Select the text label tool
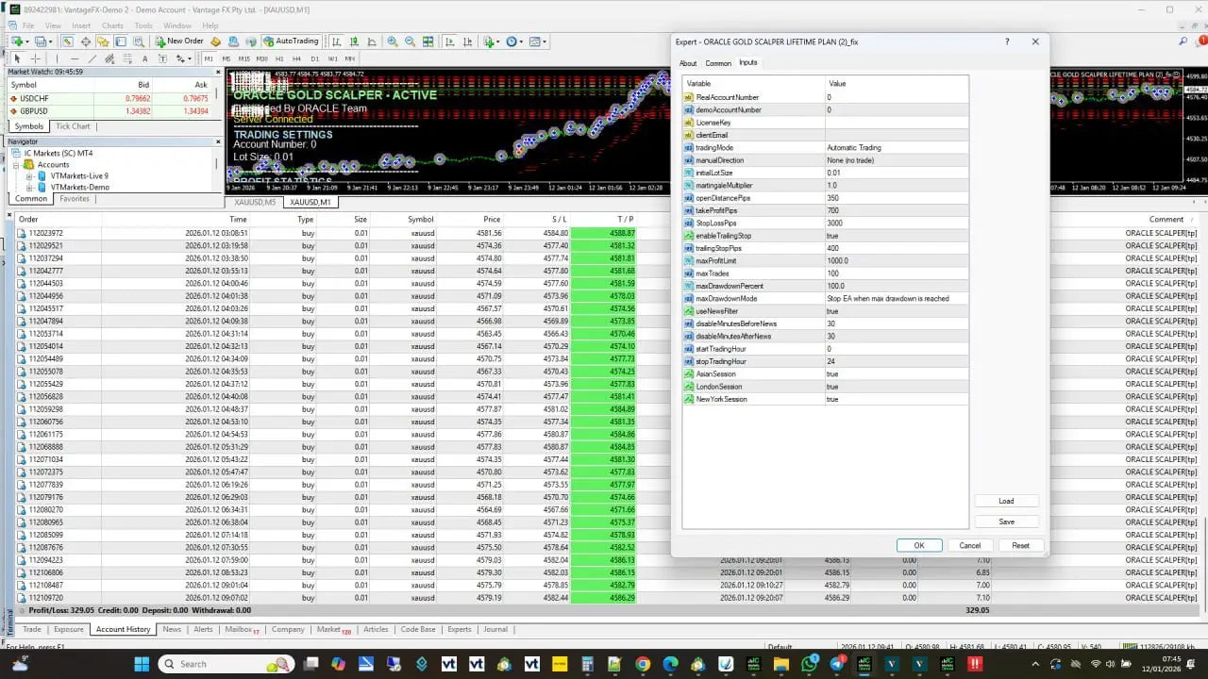The width and height of the screenshot is (1208, 679). (x=162, y=58)
